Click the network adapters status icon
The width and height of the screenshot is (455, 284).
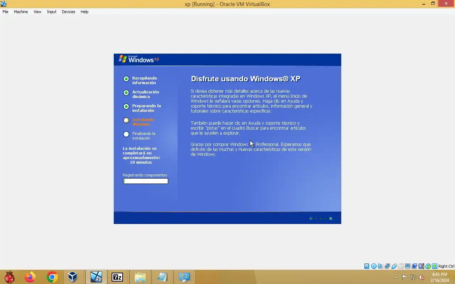387,266
